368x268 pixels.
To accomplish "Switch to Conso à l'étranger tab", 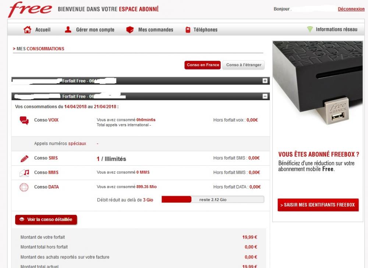I will point(243,65).
